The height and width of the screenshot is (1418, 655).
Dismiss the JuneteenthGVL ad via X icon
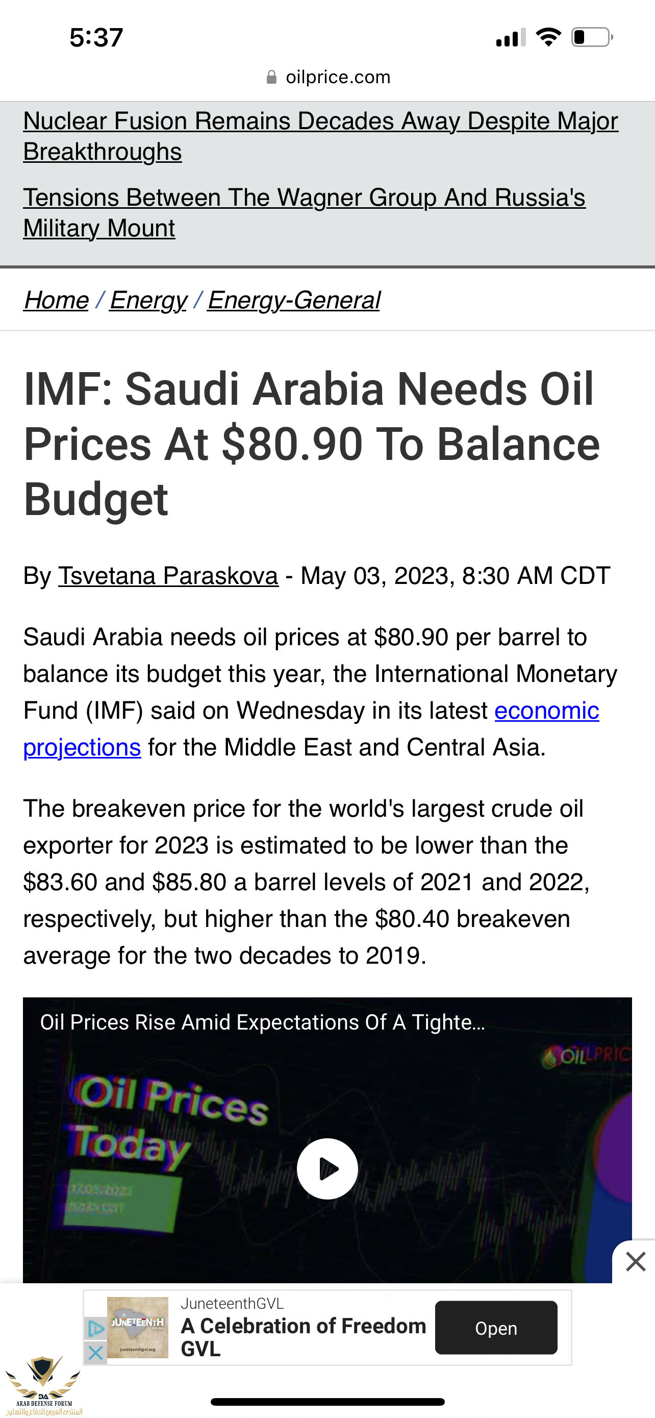[95, 1352]
